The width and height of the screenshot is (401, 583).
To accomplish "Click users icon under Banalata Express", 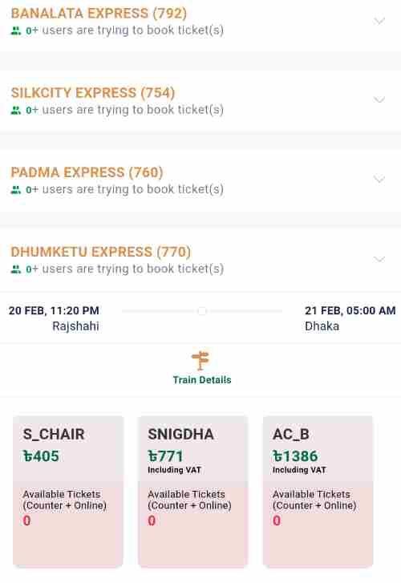I will [15, 30].
